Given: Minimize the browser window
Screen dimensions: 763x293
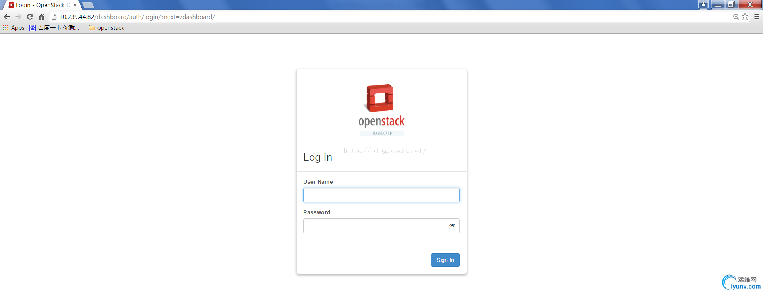Looking at the screenshot, I should 718,4.
